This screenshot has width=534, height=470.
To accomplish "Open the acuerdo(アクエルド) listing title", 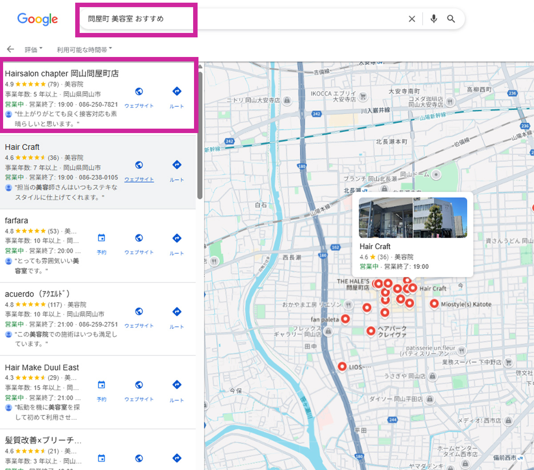I will tap(37, 294).
